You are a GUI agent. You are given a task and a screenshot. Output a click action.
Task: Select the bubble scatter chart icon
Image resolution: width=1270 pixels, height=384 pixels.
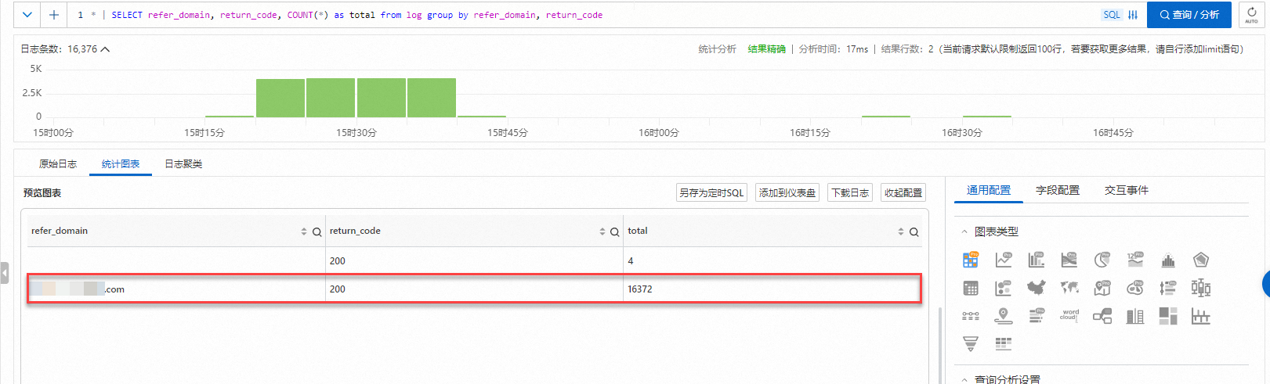point(1004,288)
